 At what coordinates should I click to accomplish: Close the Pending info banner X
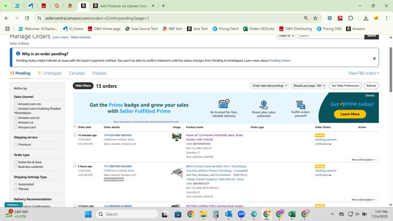[374, 58]
